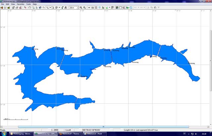Image resolution: width=212 pixels, height=136 pixels.
Task: Click the zoom out magnifier icon
Action: pyautogui.click(x=85, y=7)
